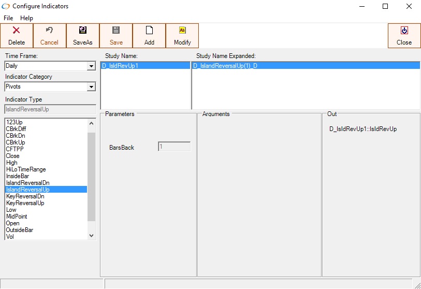The image size is (421, 289).
Task: Open the Time Frame dropdown
Action: click(x=91, y=66)
